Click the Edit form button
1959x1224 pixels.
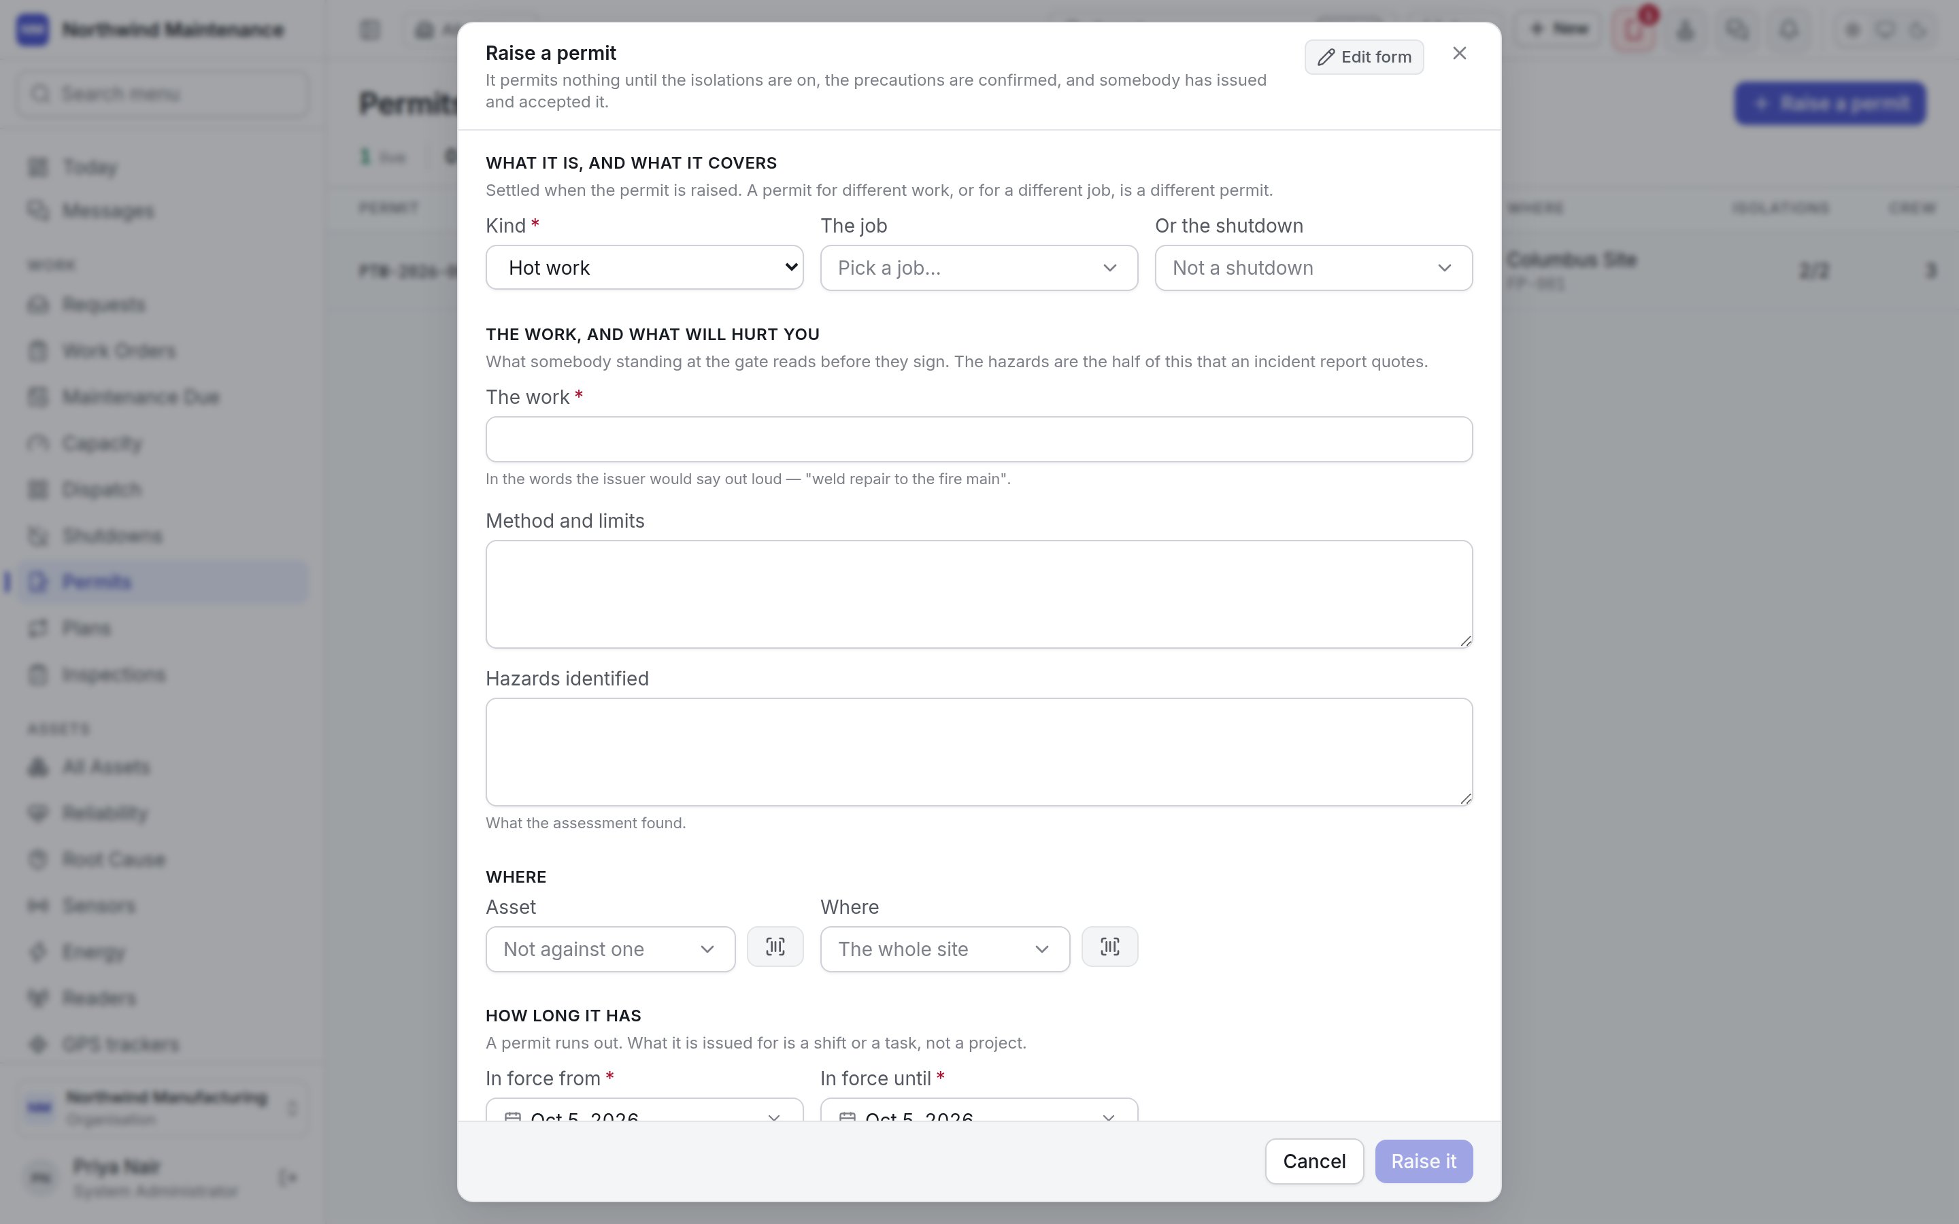click(1364, 56)
